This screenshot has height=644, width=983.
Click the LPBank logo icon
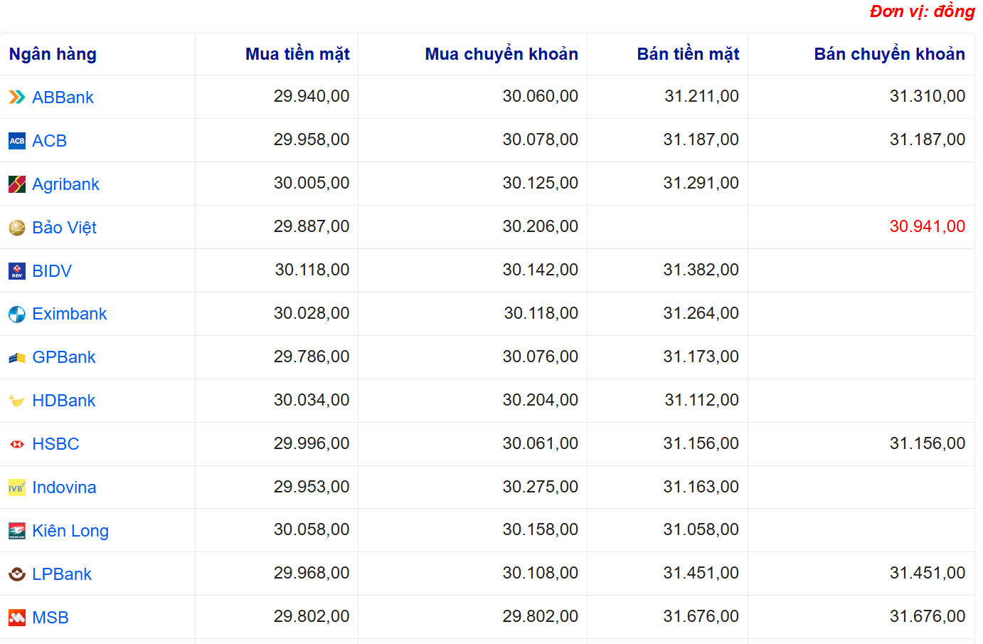pyautogui.click(x=17, y=574)
